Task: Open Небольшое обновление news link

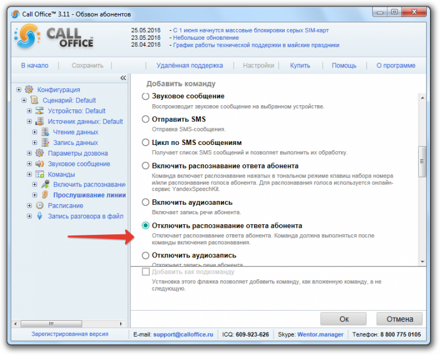Action: [205, 38]
